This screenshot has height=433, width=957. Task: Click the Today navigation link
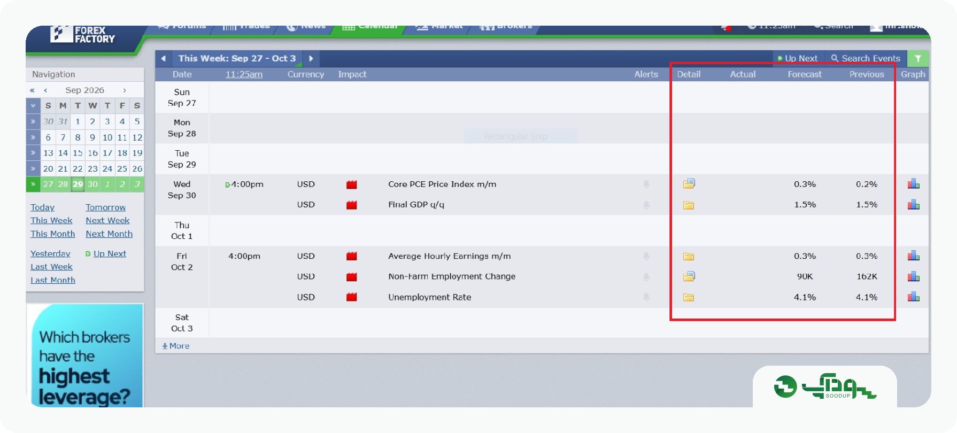tap(42, 207)
